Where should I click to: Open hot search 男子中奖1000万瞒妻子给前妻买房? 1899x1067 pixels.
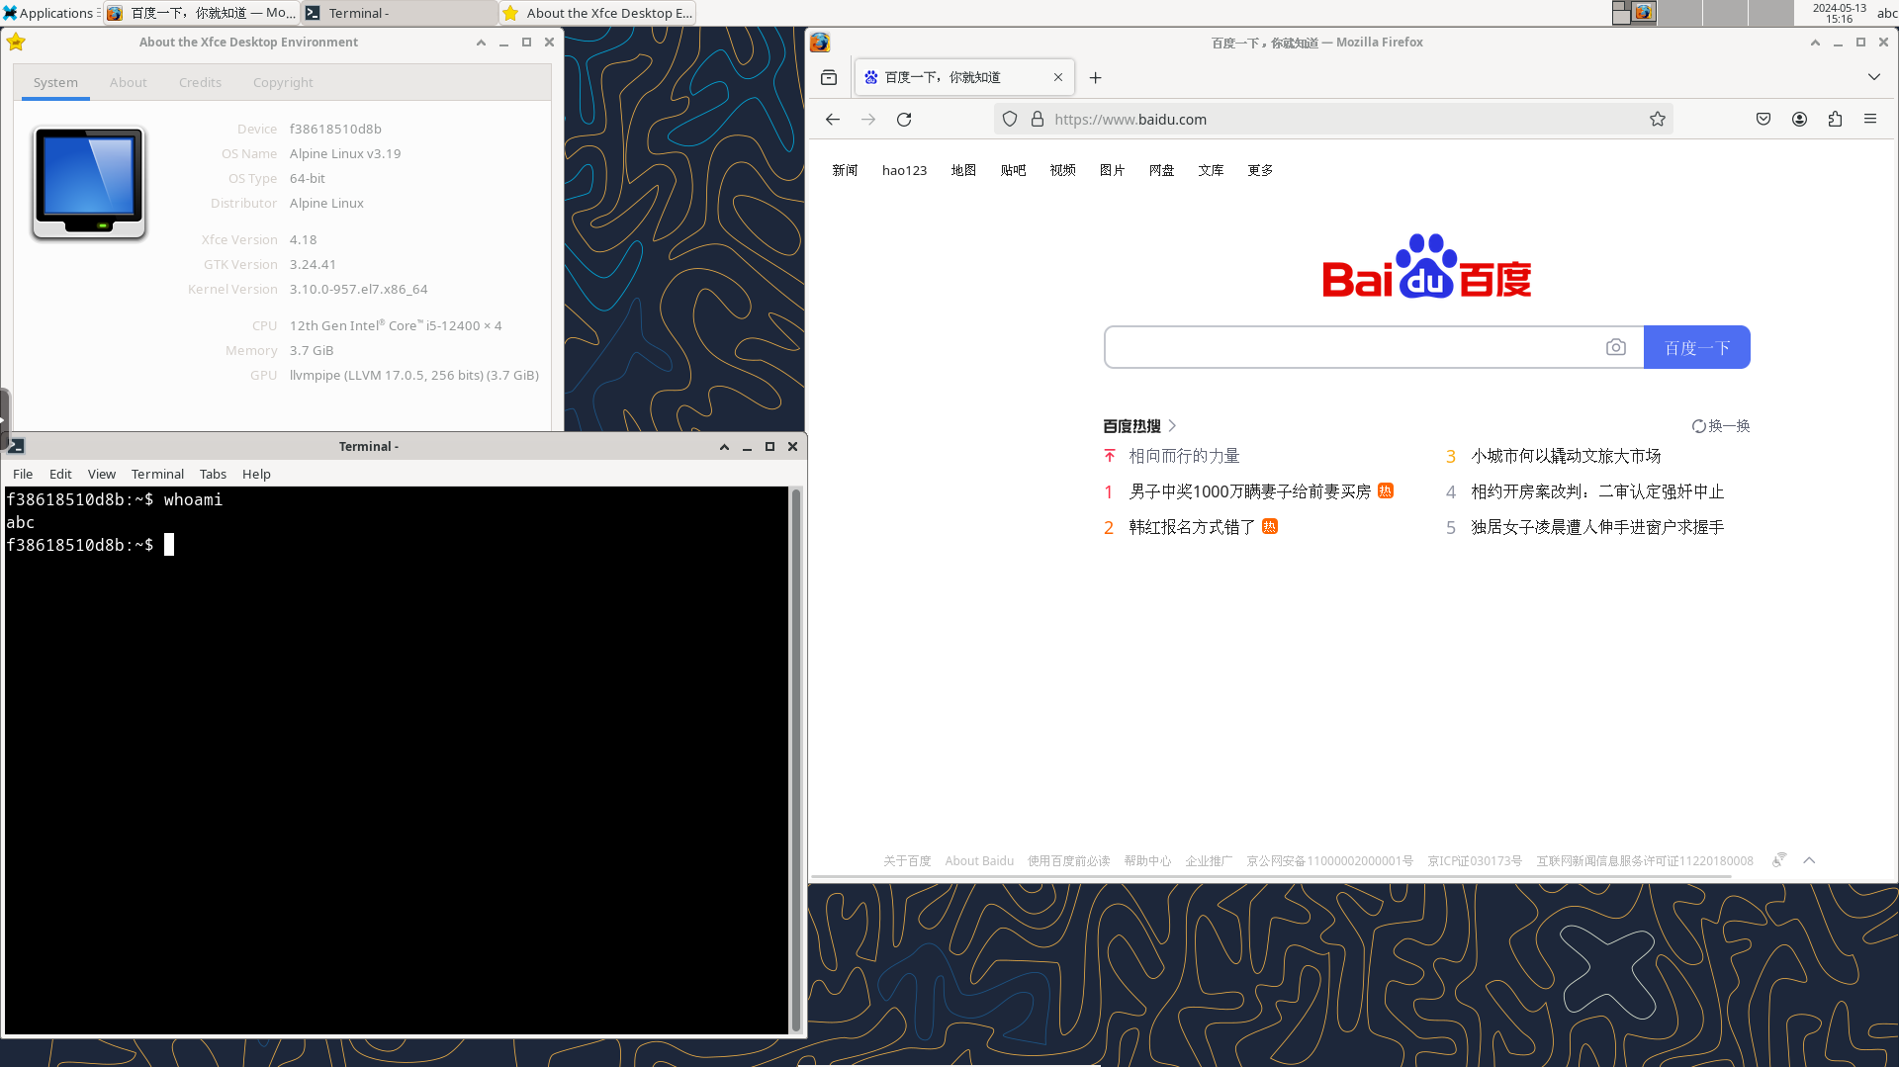pos(1249,491)
